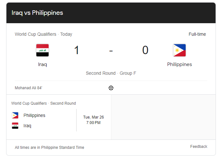Screen dimensions: 222x163
Task: Click the small Philippines flag in the fixture list
Action: [15, 115]
